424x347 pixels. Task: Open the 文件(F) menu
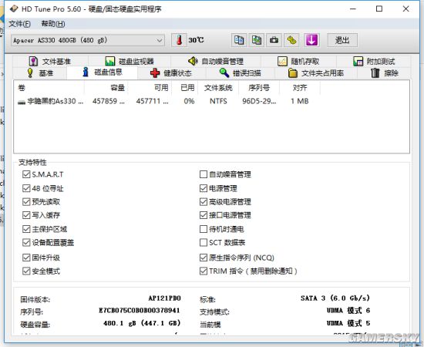click(x=20, y=24)
